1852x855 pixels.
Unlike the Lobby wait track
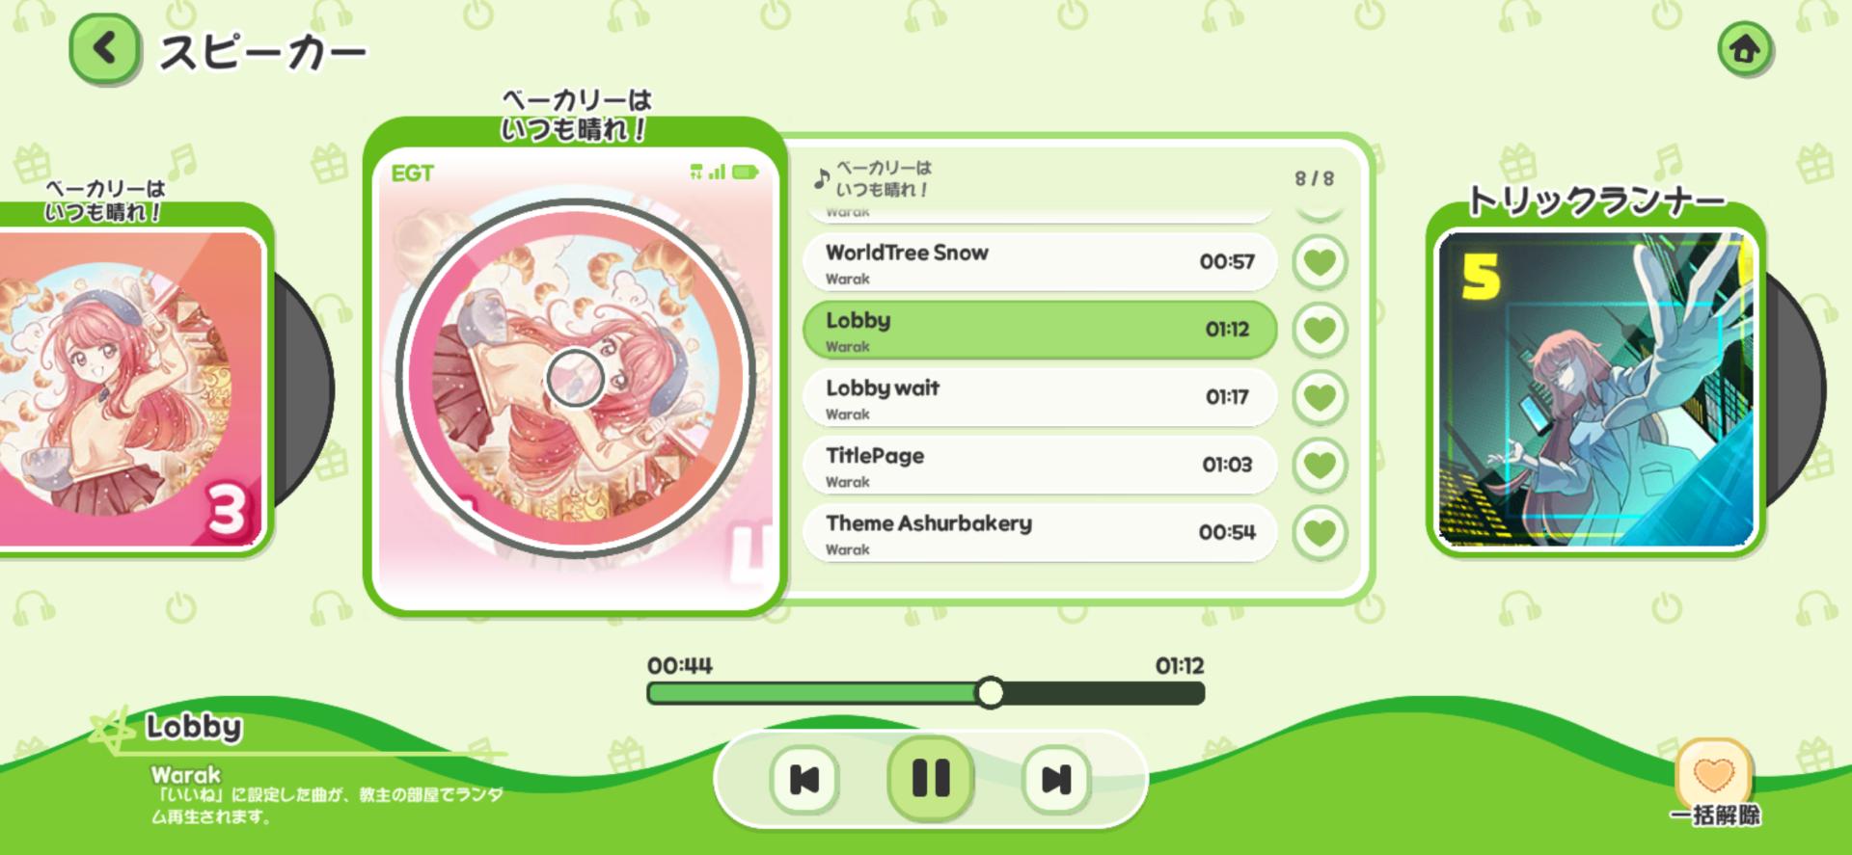pyautogui.click(x=1320, y=396)
